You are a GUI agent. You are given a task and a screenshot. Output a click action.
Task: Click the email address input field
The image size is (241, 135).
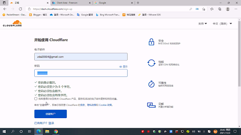click(81, 57)
